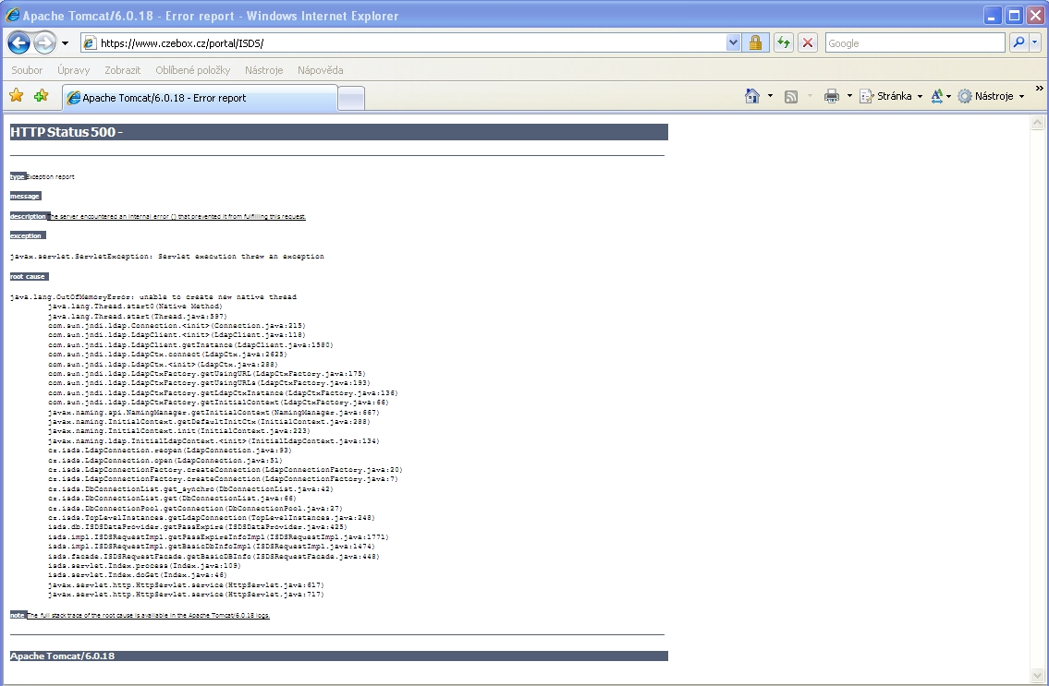
Task: Click the red Stop loading button
Action: click(x=808, y=42)
